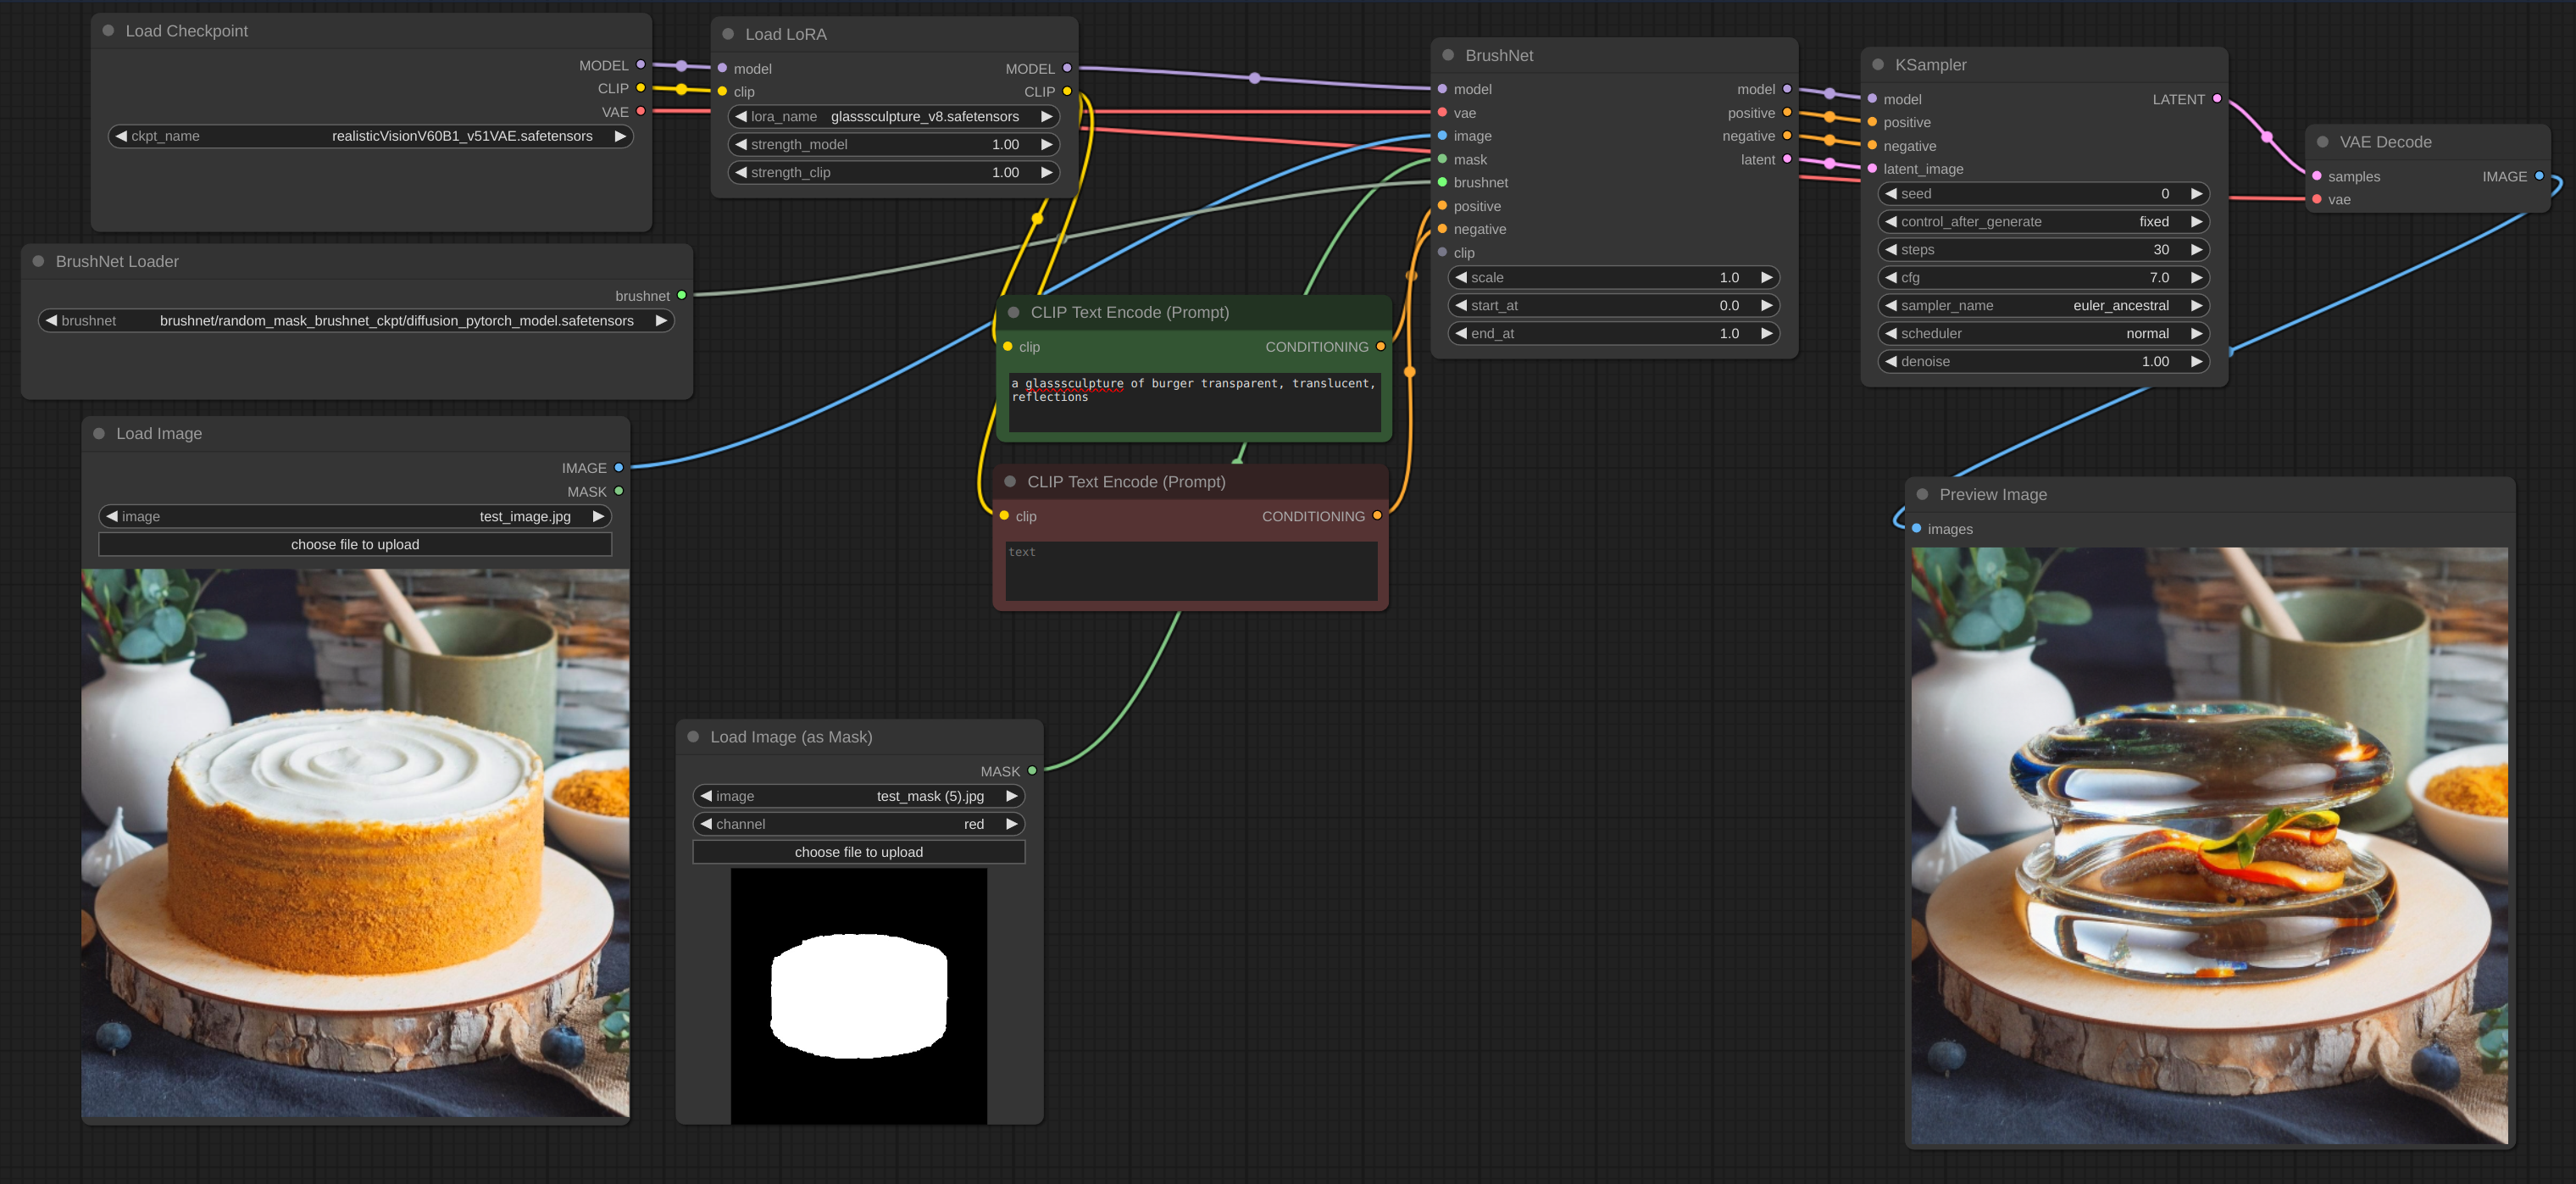Click the MODEL output socket on Load Checkpoint
Image resolution: width=2576 pixels, height=1184 pixels.
pyautogui.click(x=641, y=65)
